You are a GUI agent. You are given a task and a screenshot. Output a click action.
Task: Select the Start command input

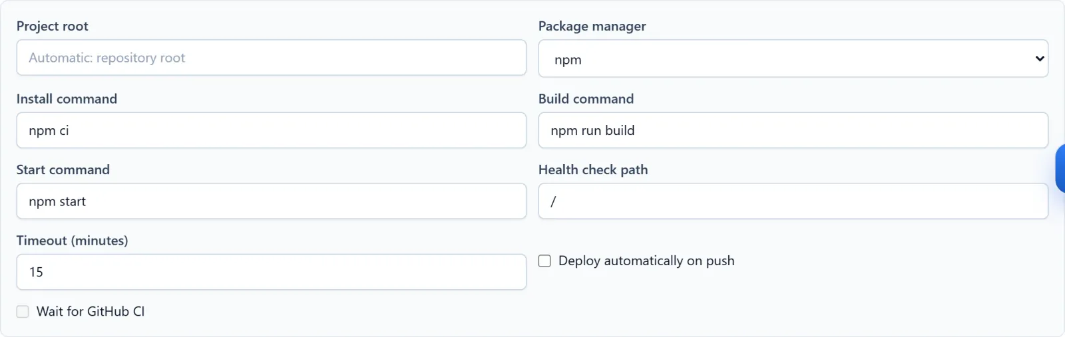(x=272, y=201)
